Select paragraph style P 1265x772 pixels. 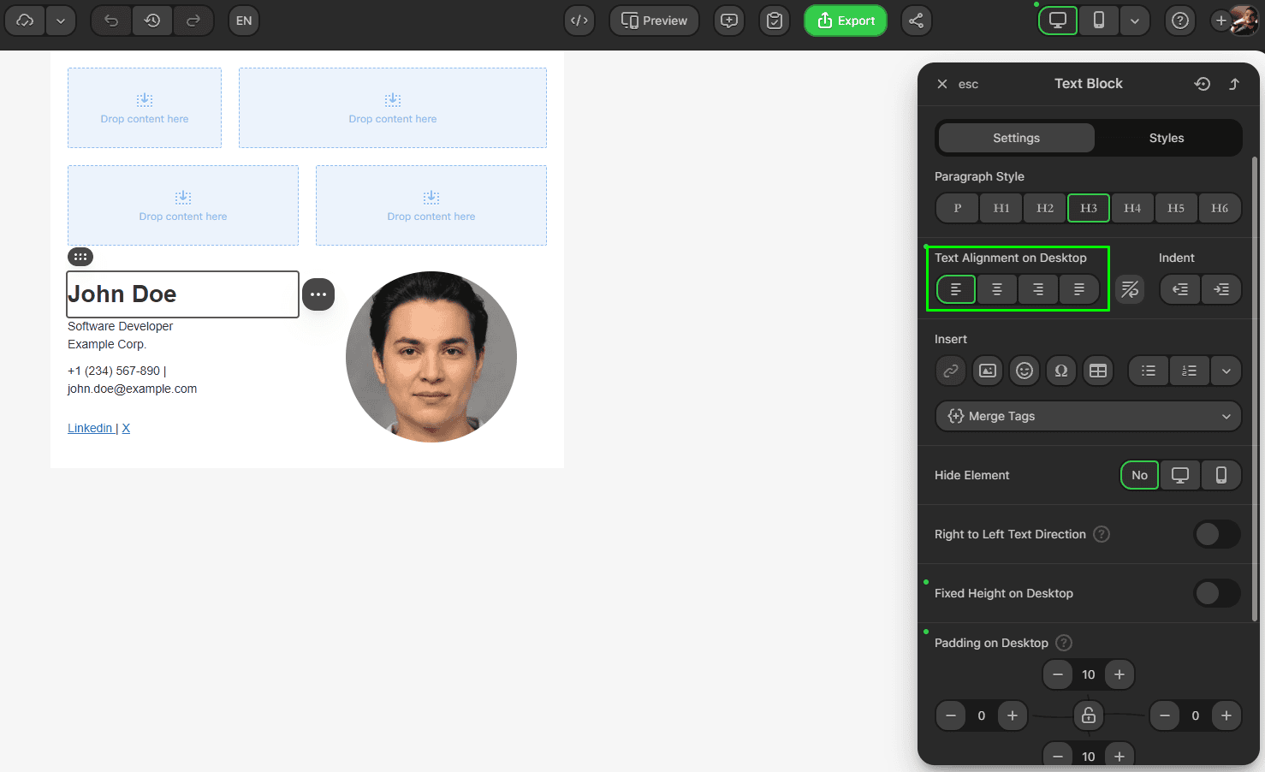tap(958, 208)
